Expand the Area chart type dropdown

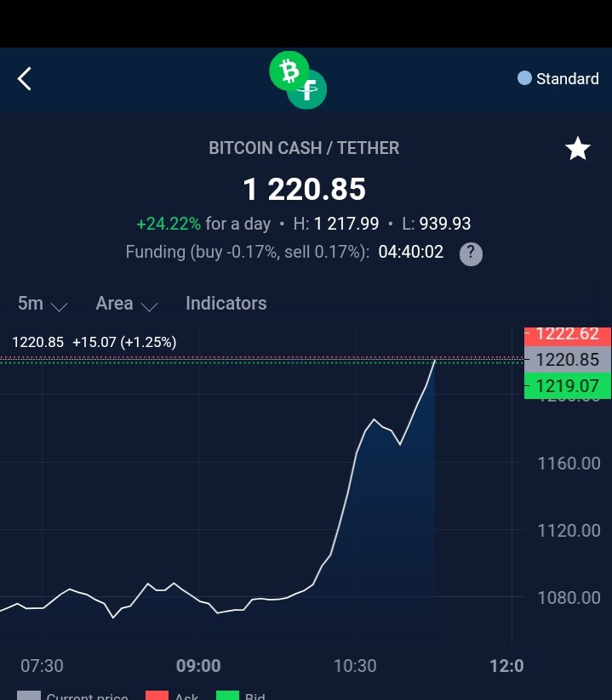127,304
